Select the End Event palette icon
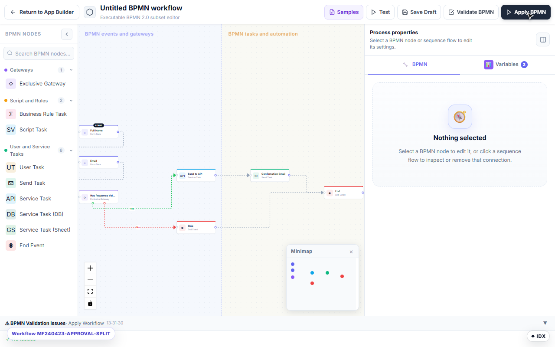The image size is (555, 347). [x=11, y=246]
